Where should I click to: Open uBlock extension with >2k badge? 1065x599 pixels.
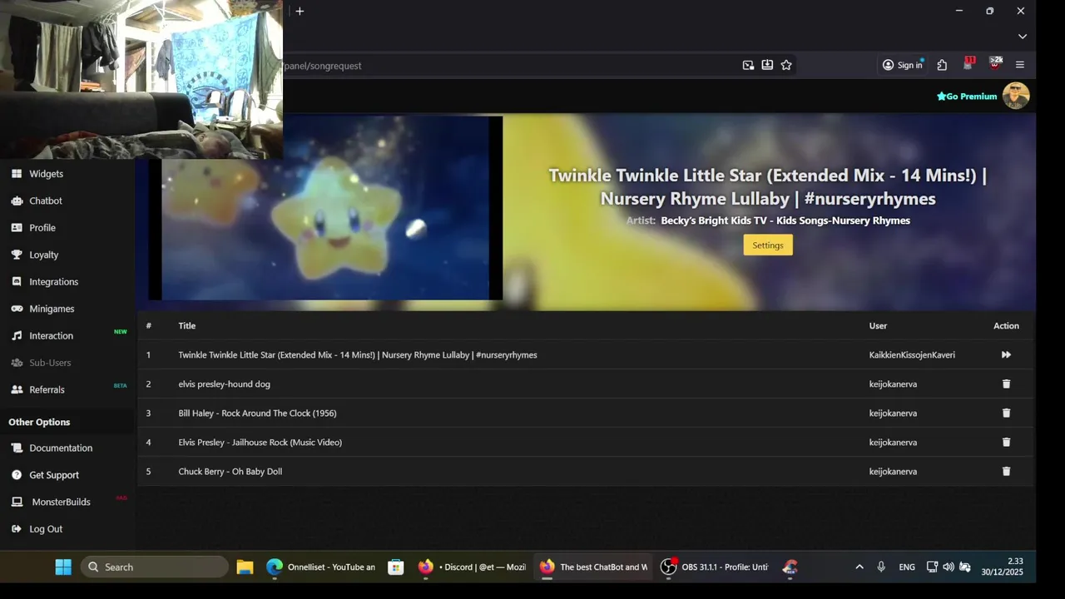(x=995, y=64)
